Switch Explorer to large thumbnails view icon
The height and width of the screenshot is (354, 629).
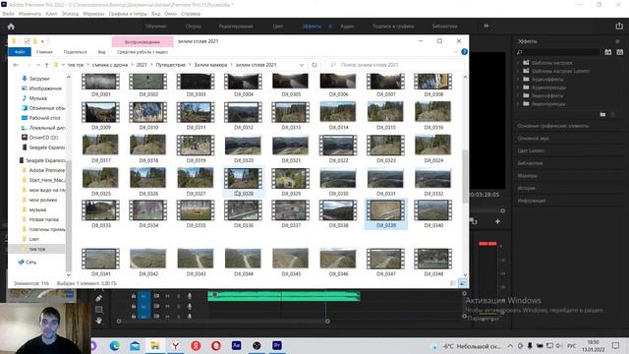[463, 283]
